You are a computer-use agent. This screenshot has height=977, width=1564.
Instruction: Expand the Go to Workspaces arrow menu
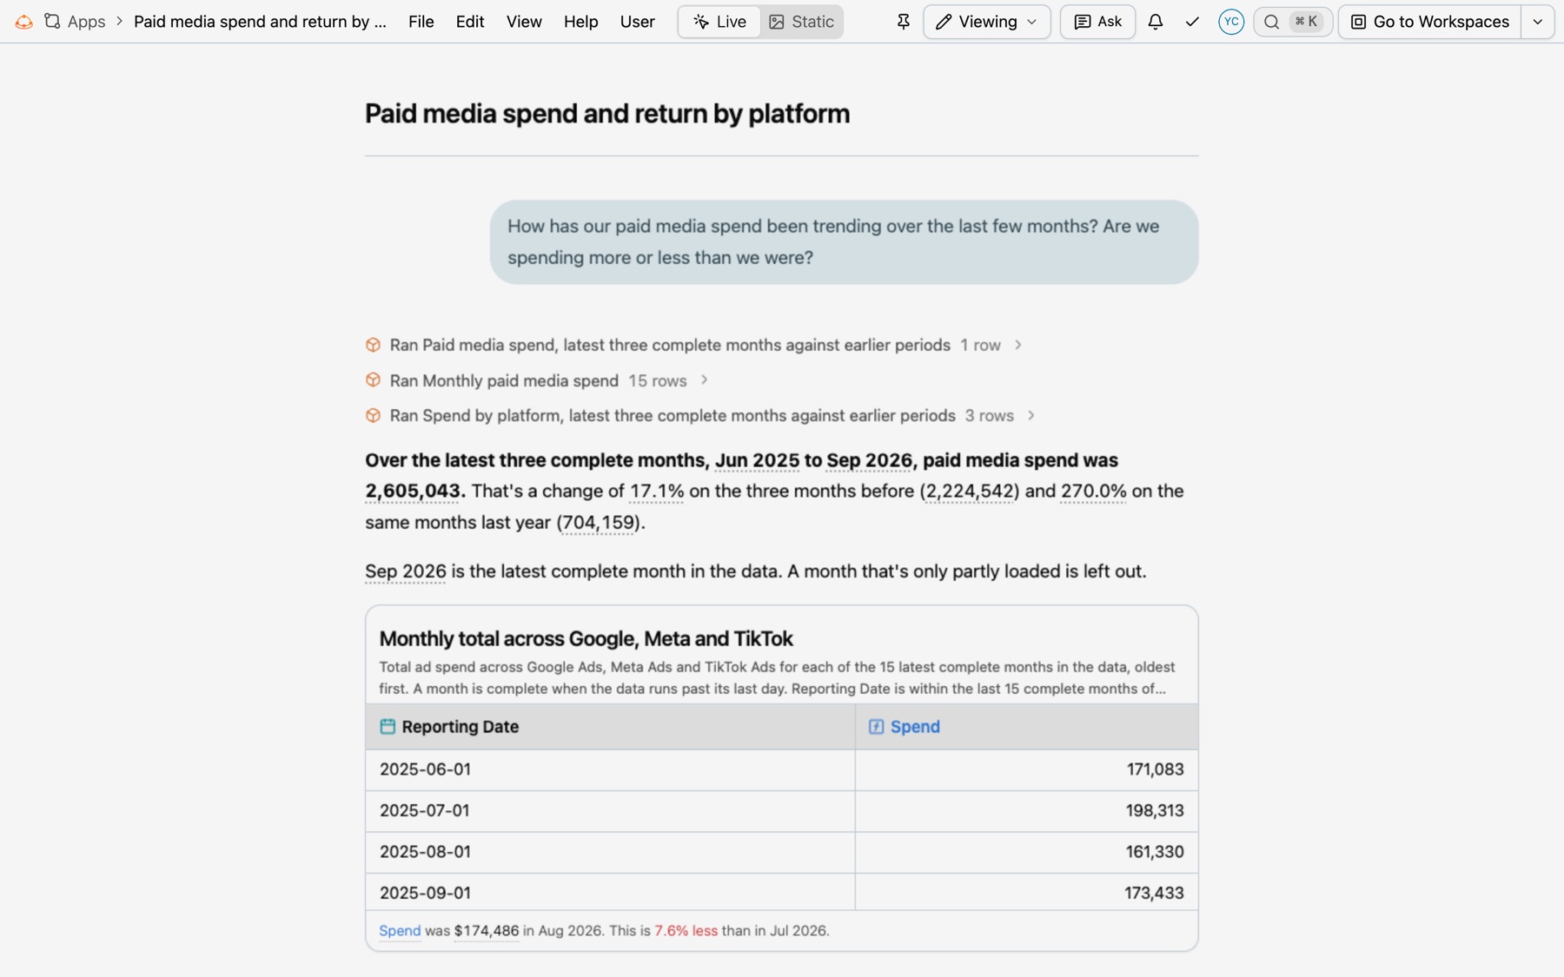tap(1538, 22)
